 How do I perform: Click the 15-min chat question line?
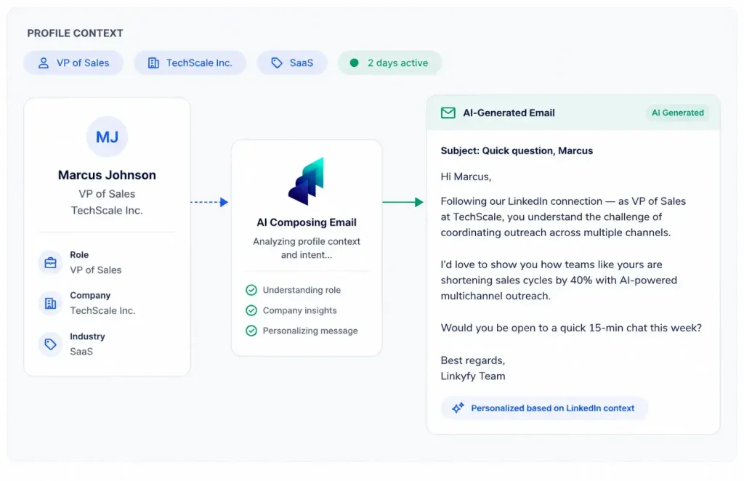tap(571, 328)
